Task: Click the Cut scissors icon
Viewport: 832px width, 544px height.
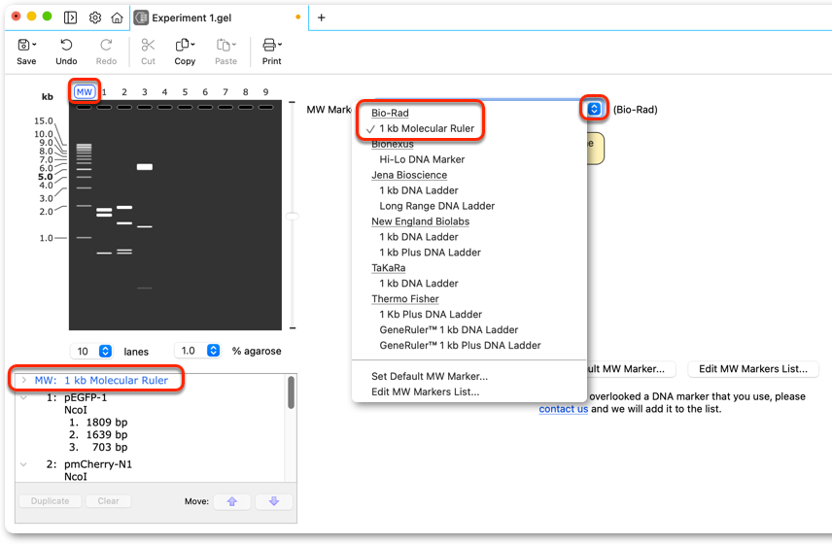Action: tap(148, 45)
